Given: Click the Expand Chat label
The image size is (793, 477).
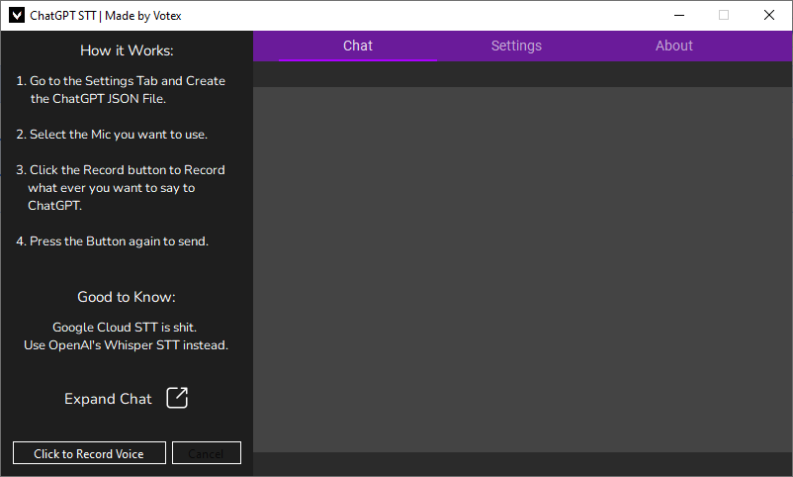Looking at the screenshot, I should 108,399.
